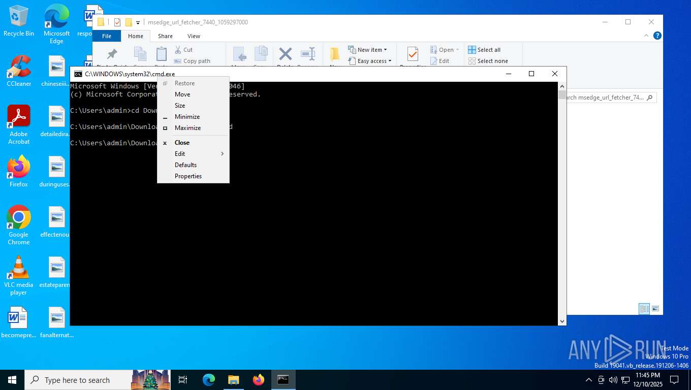Screen dimensions: 691x390
Task: Open the volume control in system tray
Action: coord(613,380)
